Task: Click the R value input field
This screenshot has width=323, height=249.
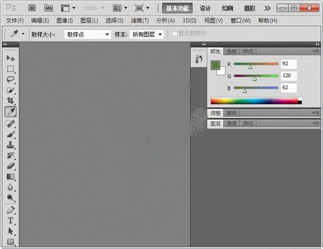Action: (289, 64)
